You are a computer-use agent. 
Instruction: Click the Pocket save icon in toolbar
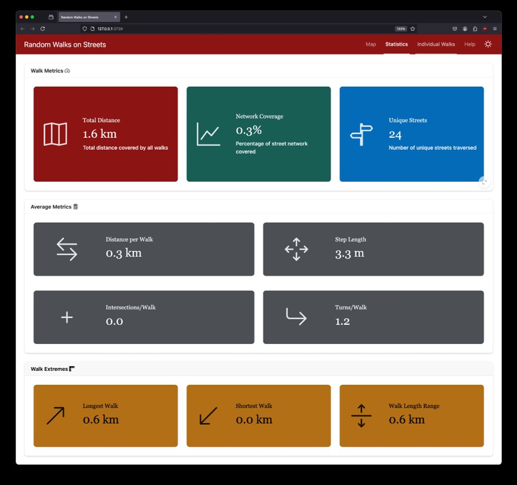(454, 28)
